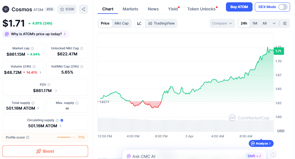Image resolution: width=295 pixels, height=159 pixels.
Task: Select the All time range
Action: click(265, 23)
